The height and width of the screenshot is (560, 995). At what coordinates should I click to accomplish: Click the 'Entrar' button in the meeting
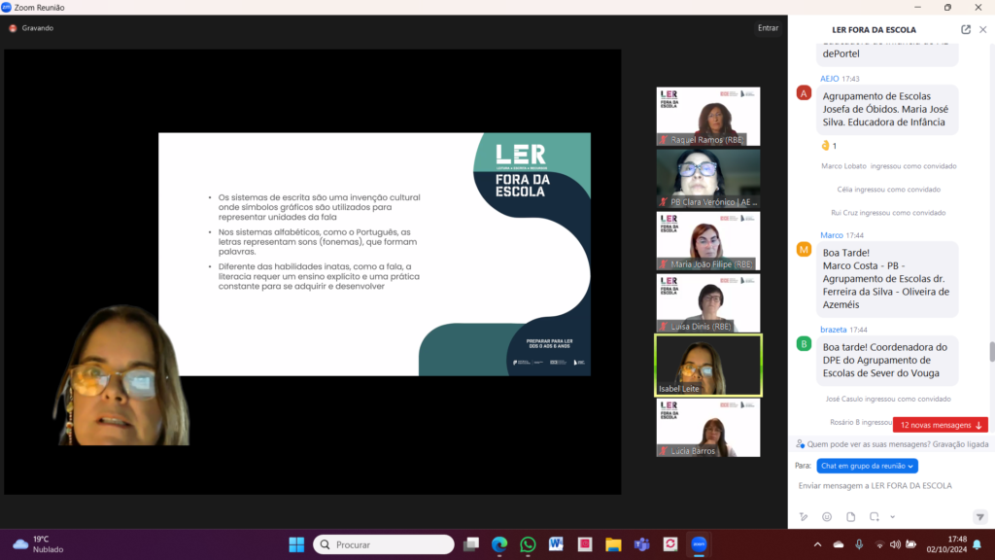click(x=768, y=28)
